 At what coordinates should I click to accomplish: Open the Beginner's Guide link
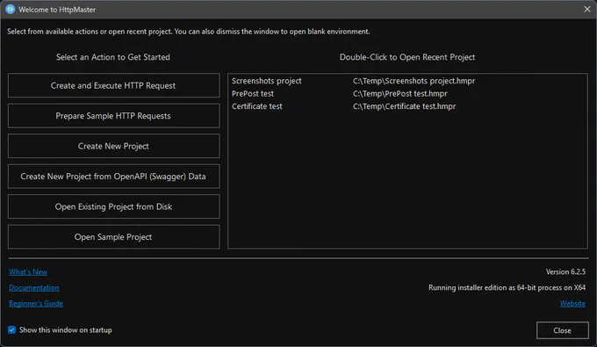36,304
